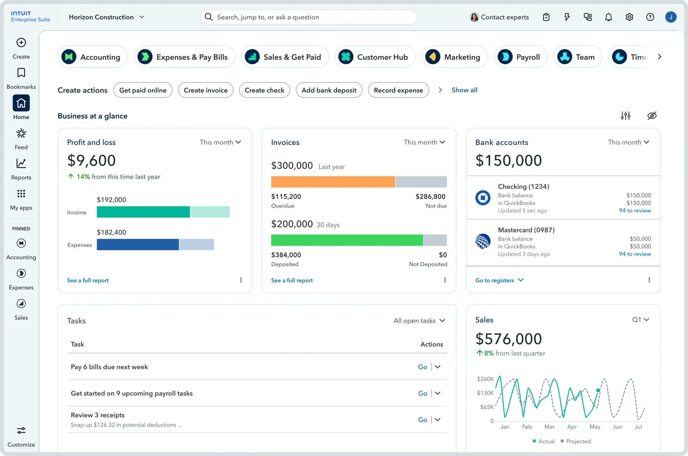Image resolution: width=688 pixels, height=456 pixels.
Task: Click the search input field
Action: (309, 17)
